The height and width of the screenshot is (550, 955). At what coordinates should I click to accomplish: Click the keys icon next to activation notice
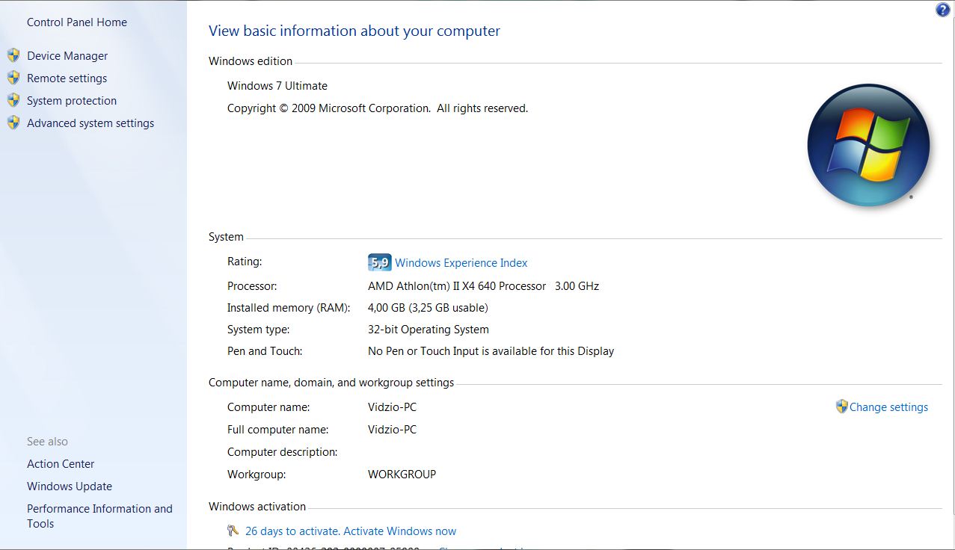[233, 531]
